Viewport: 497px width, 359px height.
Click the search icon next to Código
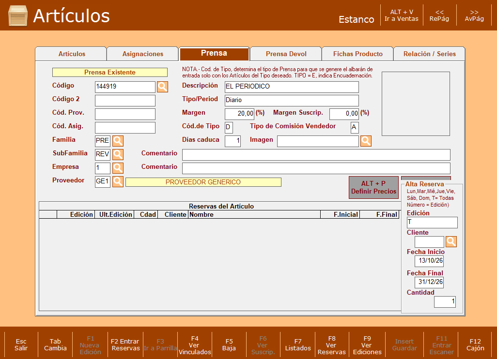coord(162,87)
